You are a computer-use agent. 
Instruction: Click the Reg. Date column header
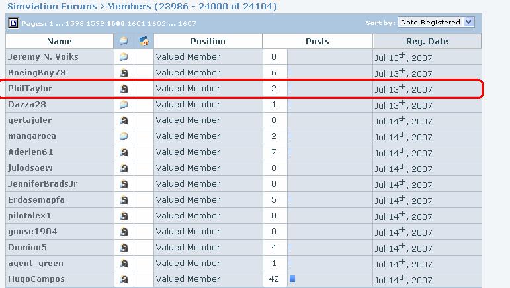pos(427,41)
